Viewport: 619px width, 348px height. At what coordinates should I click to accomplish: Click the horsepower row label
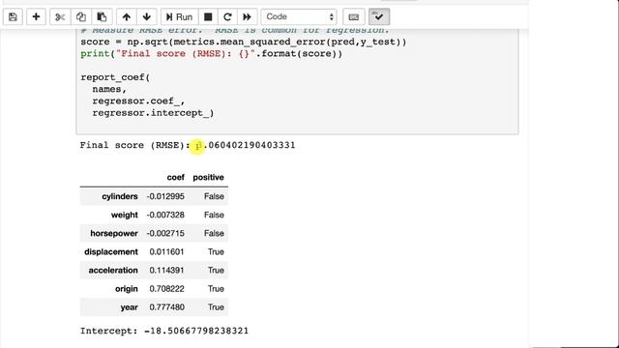[114, 234]
